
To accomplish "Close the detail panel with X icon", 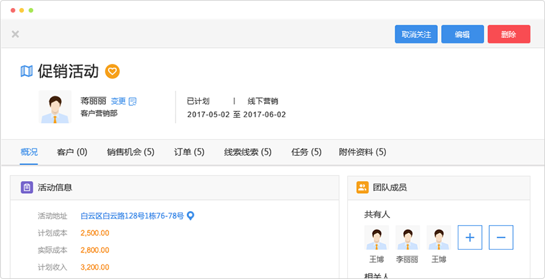I will click(x=15, y=34).
